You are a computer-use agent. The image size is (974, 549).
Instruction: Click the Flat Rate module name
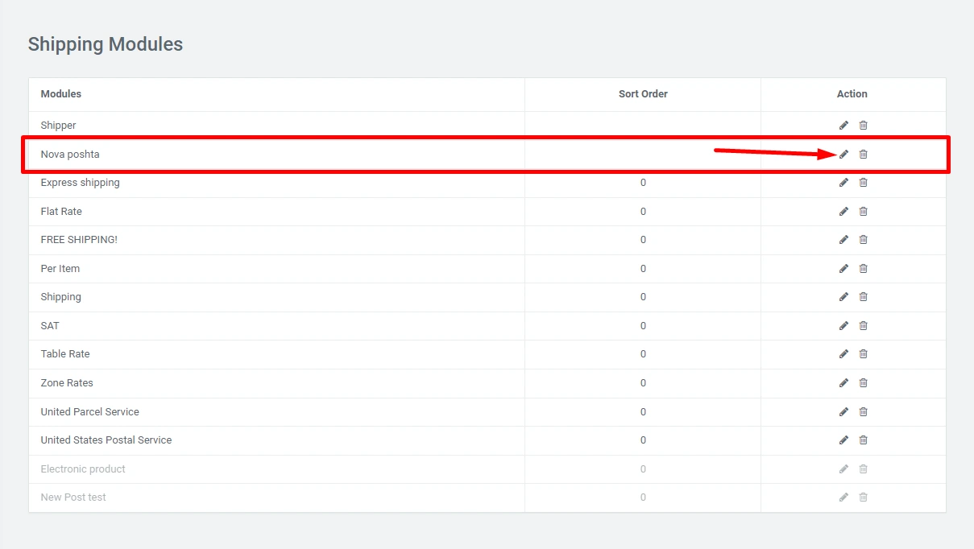click(61, 212)
